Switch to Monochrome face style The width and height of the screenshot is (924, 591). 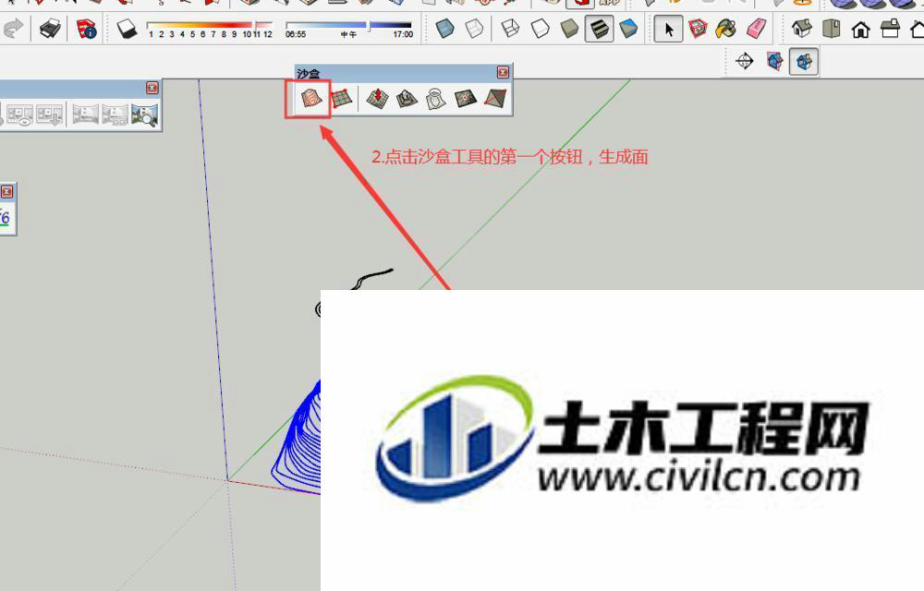[x=628, y=29]
